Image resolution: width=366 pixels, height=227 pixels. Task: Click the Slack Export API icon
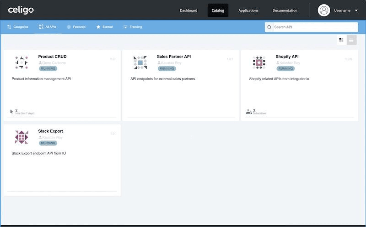tap(21, 137)
